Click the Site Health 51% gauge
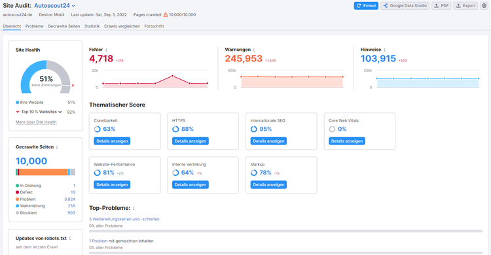Image resolution: width=491 pixels, height=255 pixels. pyautogui.click(x=46, y=77)
